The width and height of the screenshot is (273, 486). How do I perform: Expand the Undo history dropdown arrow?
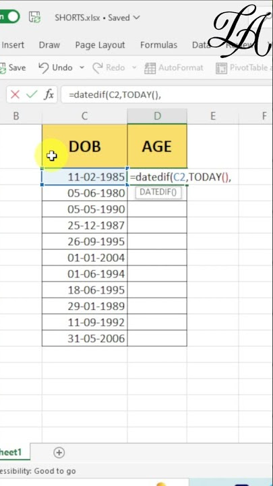(82, 67)
